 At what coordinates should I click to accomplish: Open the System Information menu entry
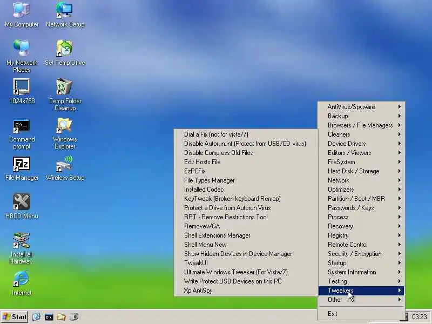click(361, 272)
